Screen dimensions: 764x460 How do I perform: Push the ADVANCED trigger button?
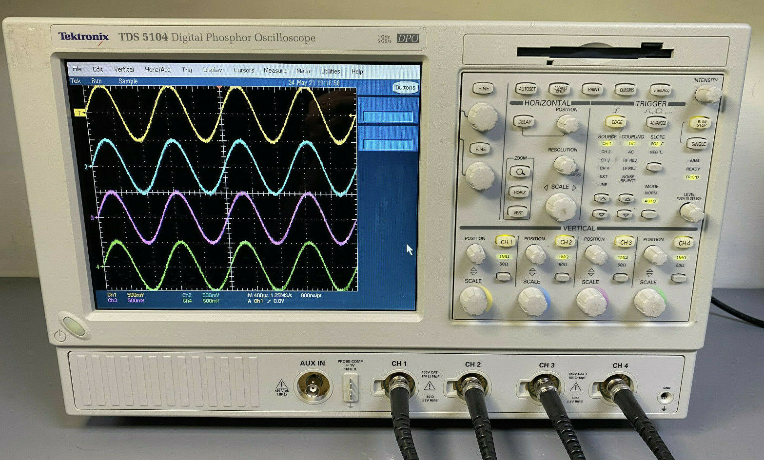point(658,123)
